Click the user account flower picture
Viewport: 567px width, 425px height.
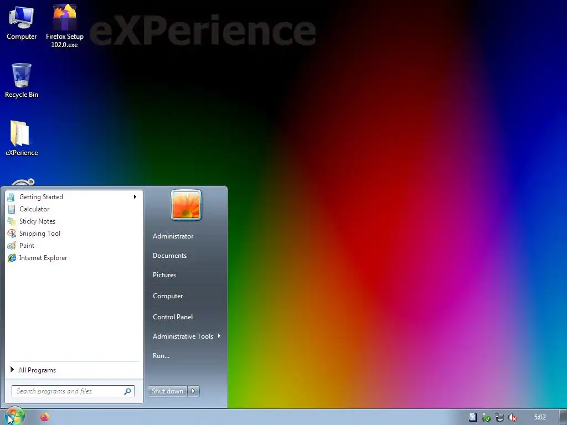186,205
